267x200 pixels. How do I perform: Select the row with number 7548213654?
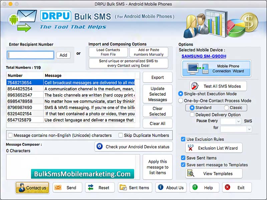71,82
